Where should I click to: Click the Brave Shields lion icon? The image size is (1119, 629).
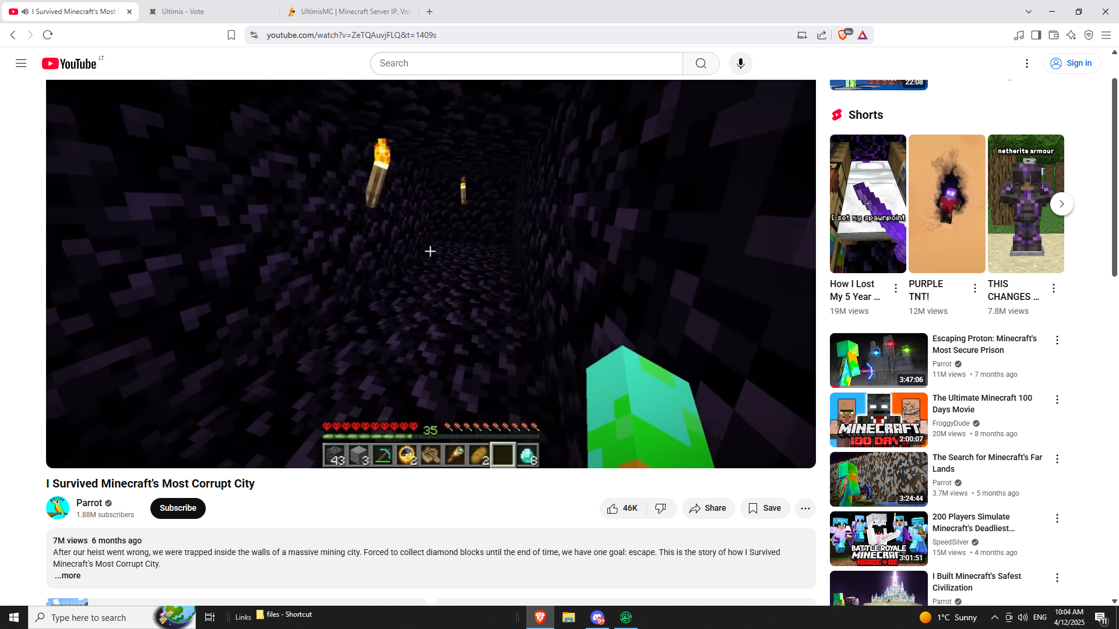click(x=843, y=35)
